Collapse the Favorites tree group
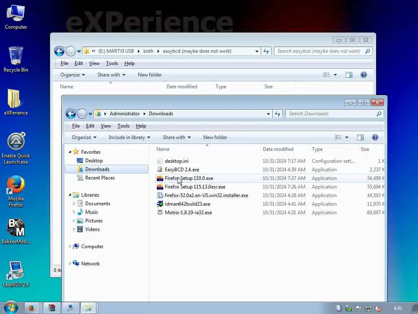This screenshot has height=314, width=418. 70,152
